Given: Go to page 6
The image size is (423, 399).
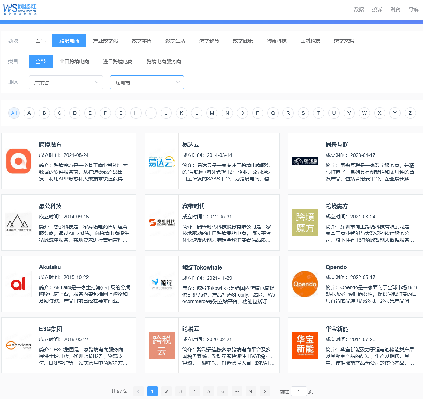Looking at the screenshot, I should click(223, 391).
